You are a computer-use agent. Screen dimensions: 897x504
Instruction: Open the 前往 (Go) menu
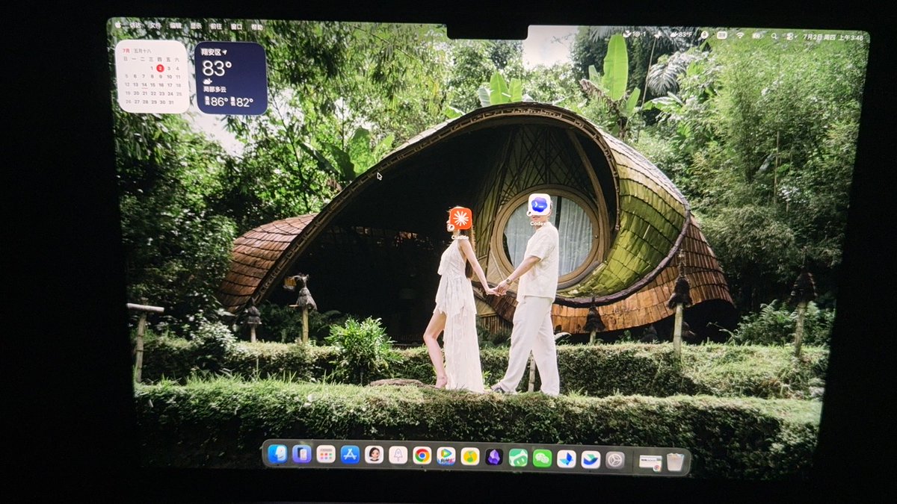click(216, 26)
